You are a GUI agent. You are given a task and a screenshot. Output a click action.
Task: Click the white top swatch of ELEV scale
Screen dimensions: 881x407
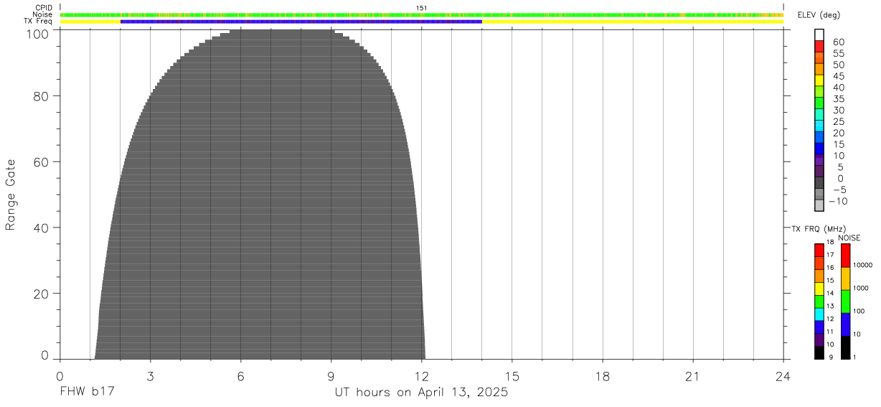coord(819,34)
